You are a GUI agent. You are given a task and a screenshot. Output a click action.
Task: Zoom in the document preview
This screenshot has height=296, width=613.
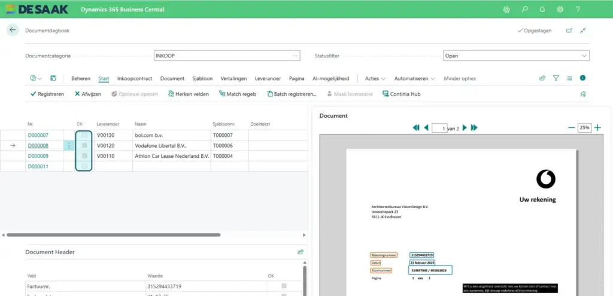597,128
